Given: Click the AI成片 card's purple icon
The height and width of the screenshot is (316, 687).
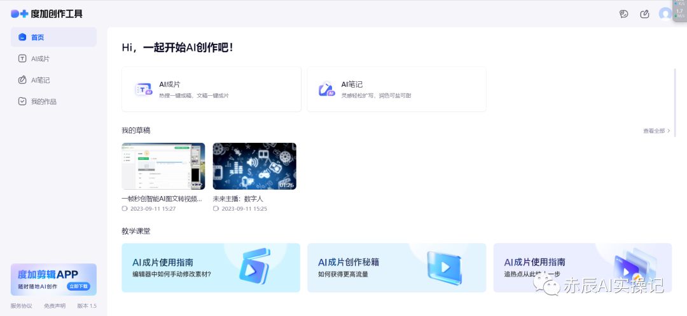Looking at the screenshot, I should [x=144, y=89].
